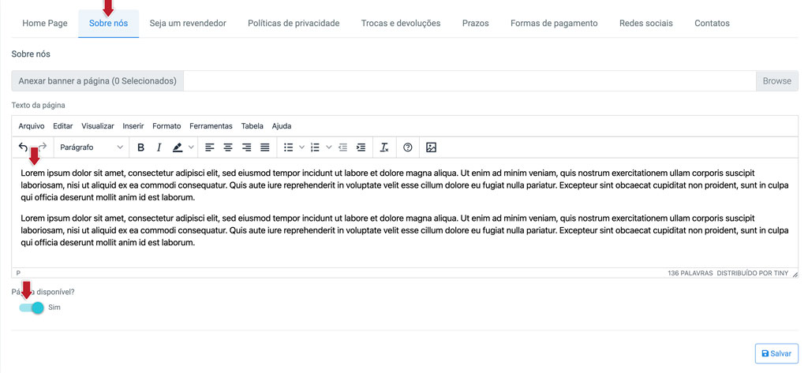Open the Ferramentas menu

pos(211,125)
